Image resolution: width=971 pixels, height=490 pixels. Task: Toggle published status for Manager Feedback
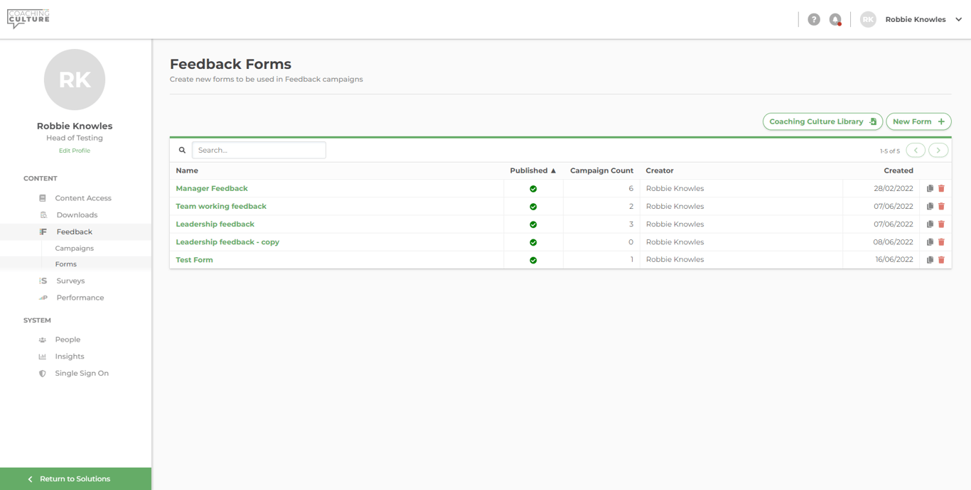[x=533, y=189]
